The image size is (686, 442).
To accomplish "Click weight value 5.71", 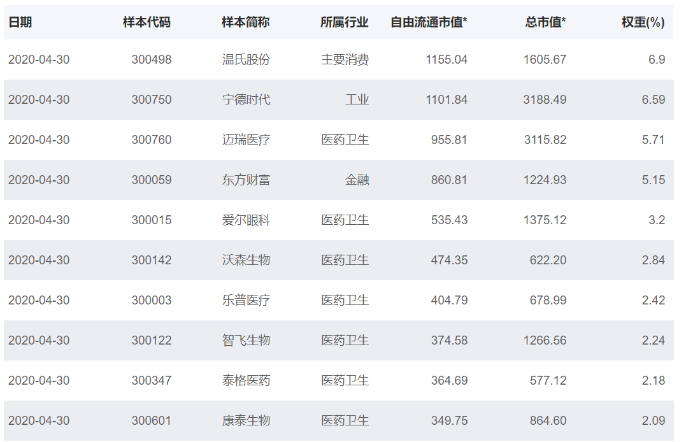I will pos(654,140).
